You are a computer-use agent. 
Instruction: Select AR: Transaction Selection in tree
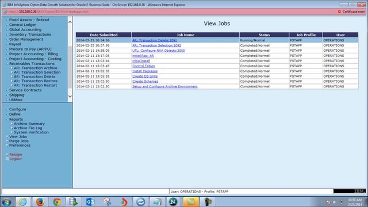click(x=37, y=72)
